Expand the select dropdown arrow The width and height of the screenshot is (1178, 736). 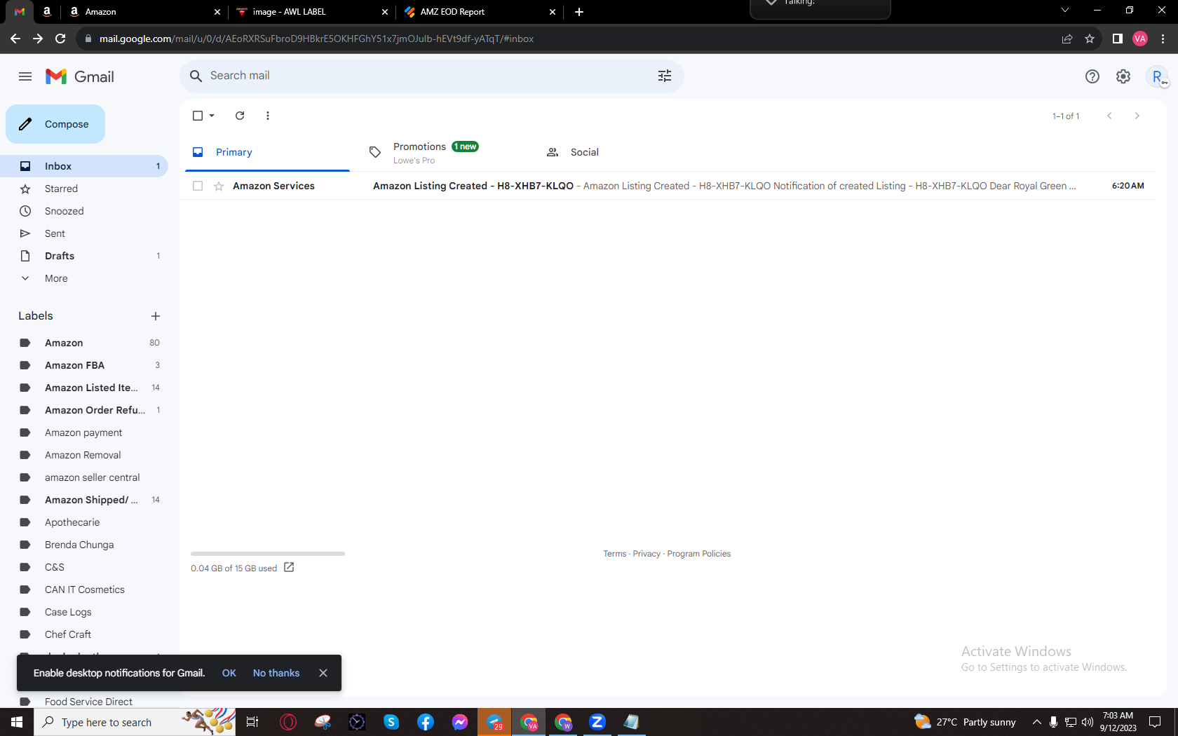point(212,116)
